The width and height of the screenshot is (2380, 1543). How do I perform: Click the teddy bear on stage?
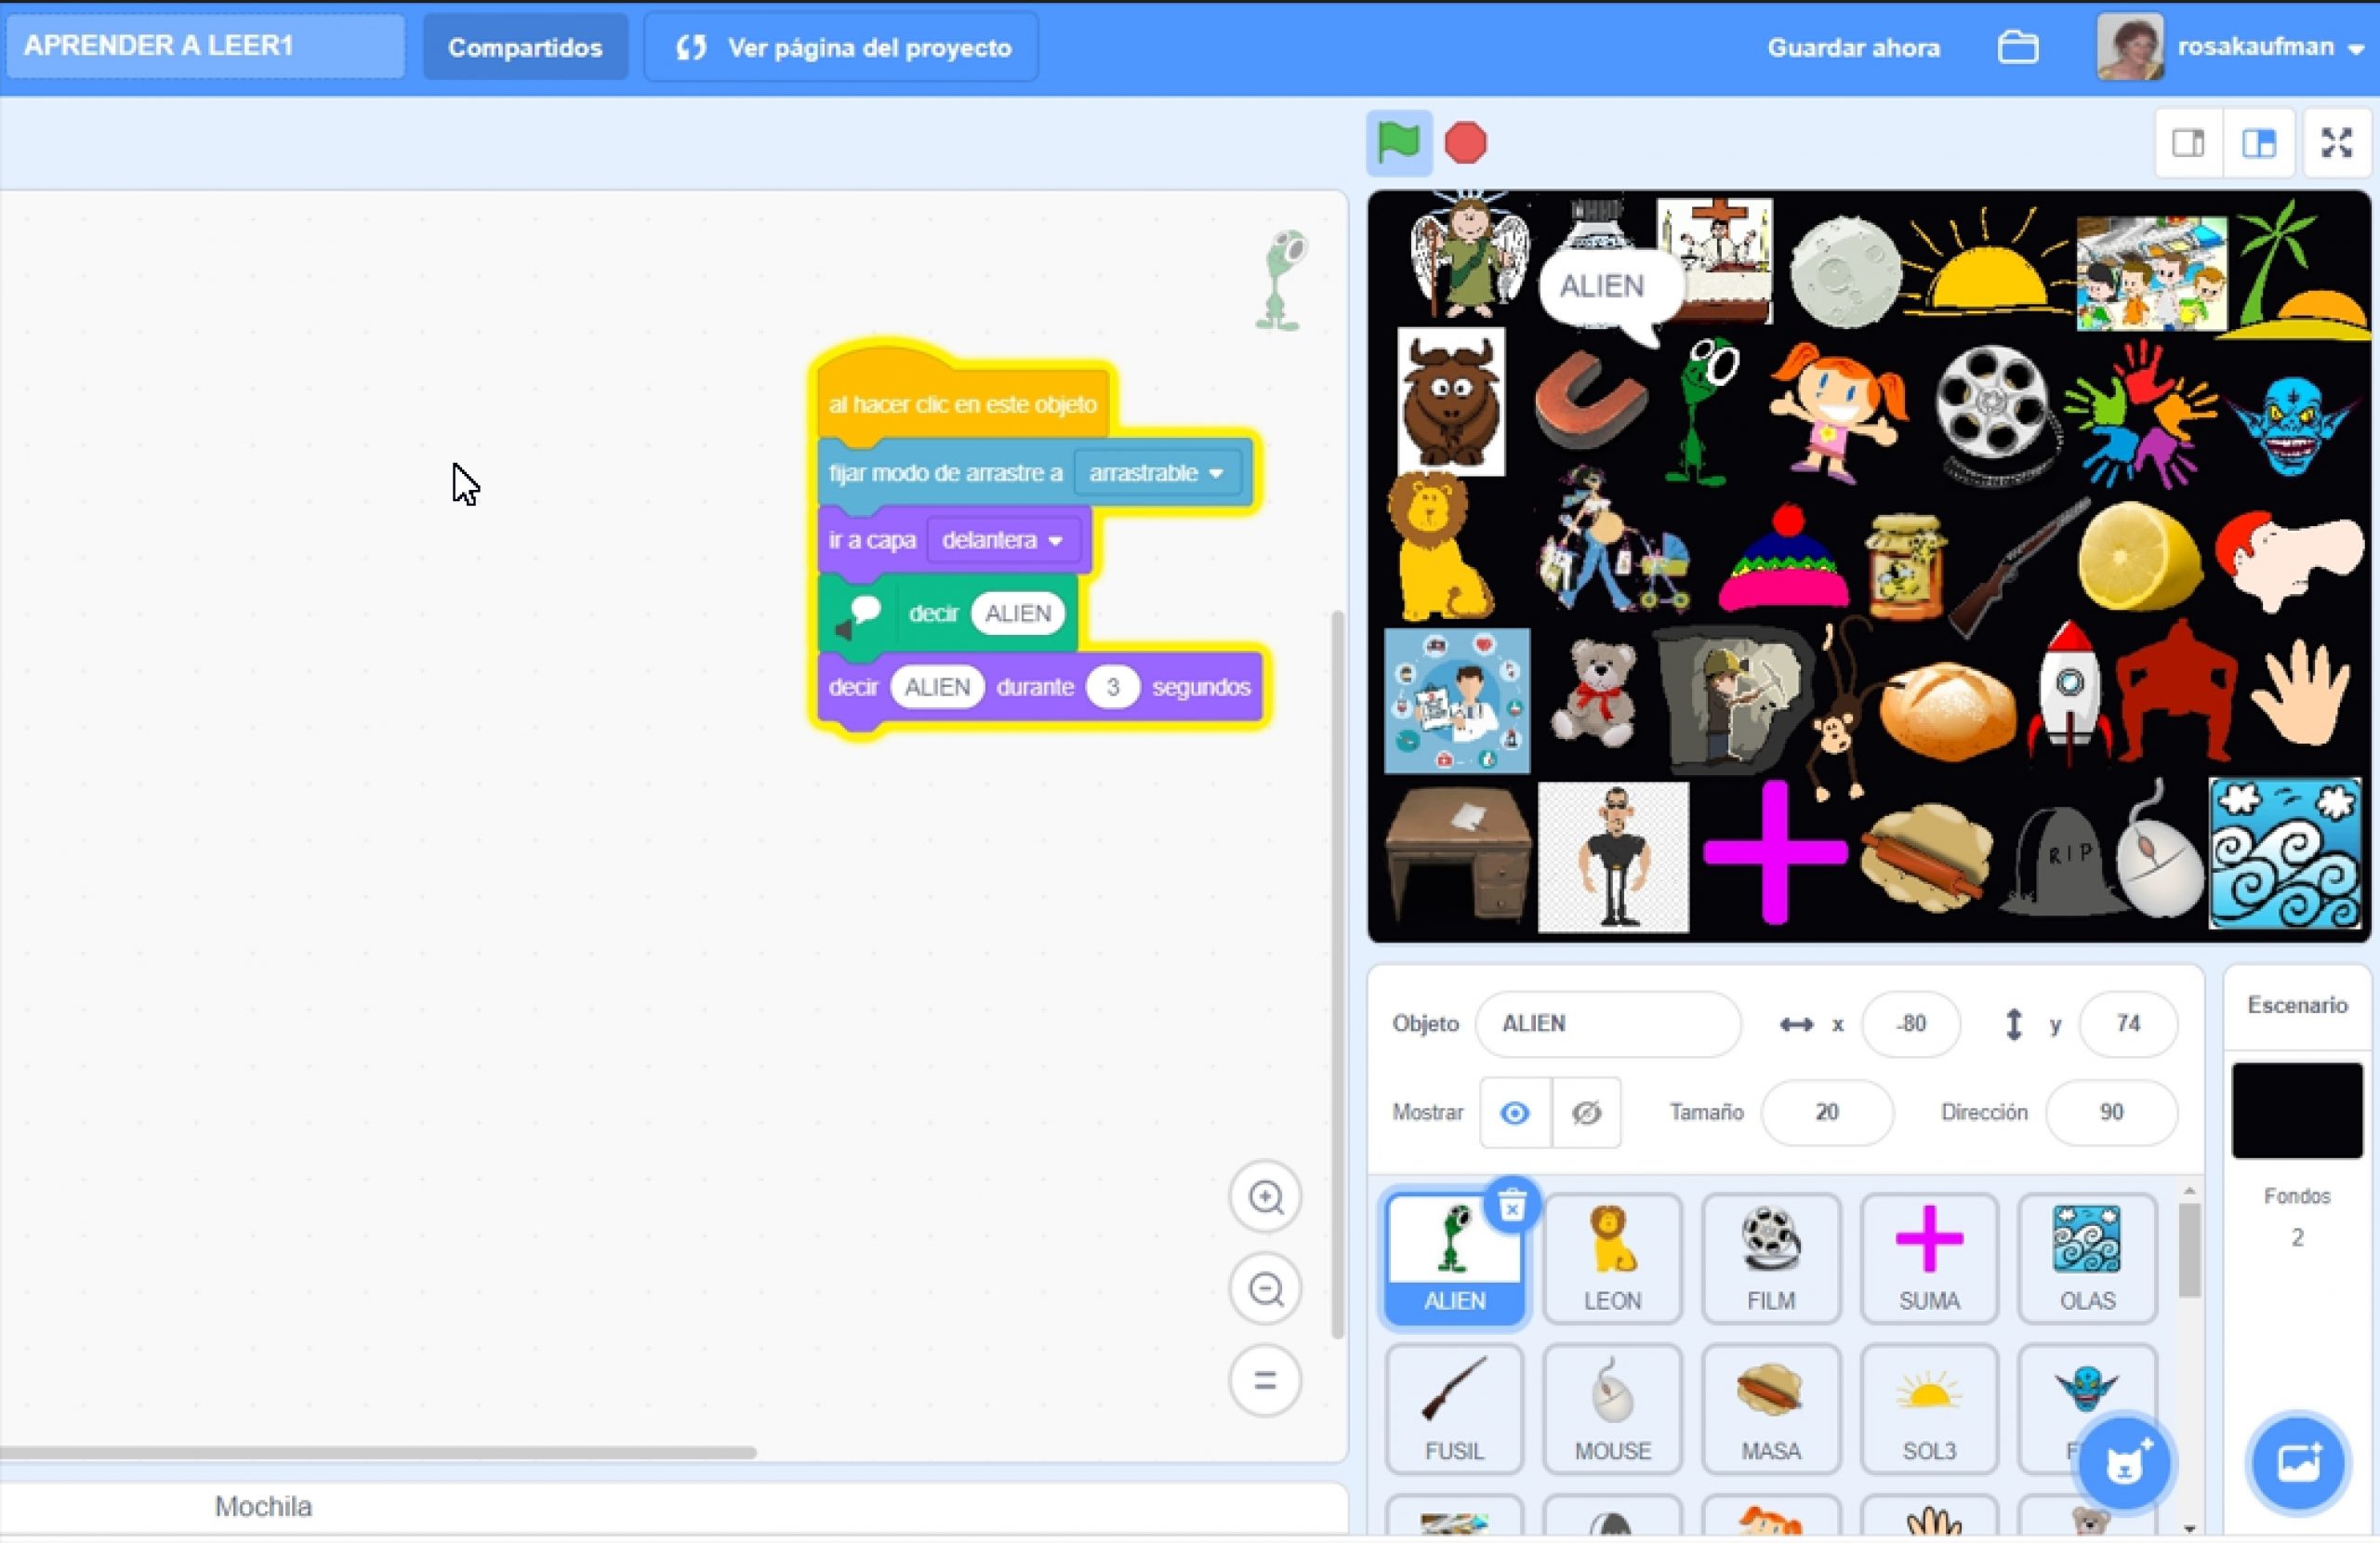[x=1594, y=694]
